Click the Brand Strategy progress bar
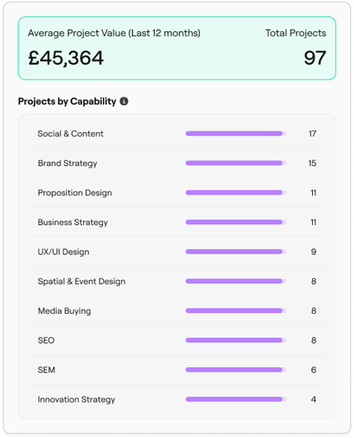Image resolution: width=354 pixels, height=438 pixels. point(236,164)
